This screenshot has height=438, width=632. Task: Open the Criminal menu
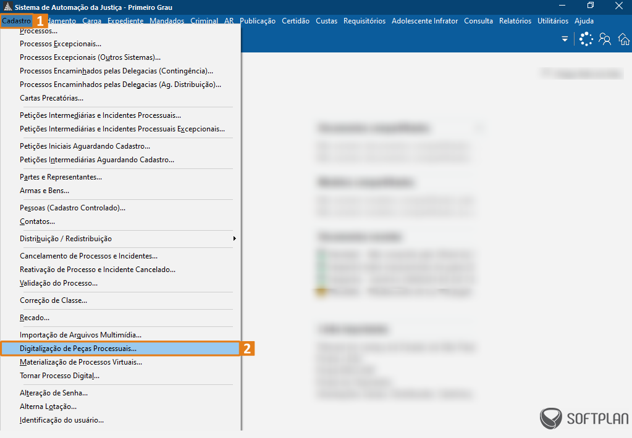pos(204,21)
